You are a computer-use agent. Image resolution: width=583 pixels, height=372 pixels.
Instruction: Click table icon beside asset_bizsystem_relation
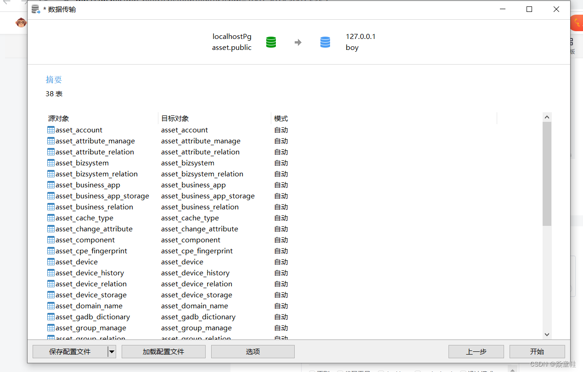[51, 174]
